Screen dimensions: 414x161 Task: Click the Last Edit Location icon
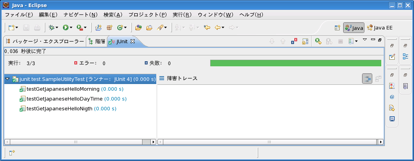(207, 27)
